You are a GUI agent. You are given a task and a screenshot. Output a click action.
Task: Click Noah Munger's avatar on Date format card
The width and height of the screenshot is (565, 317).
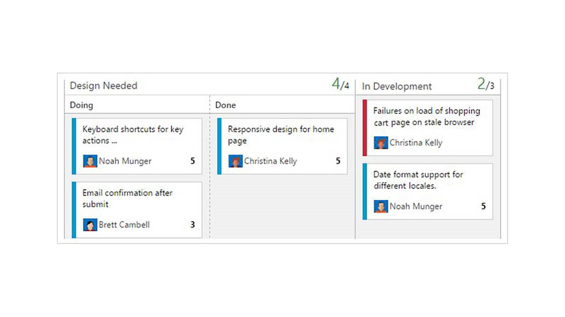[381, 206]
